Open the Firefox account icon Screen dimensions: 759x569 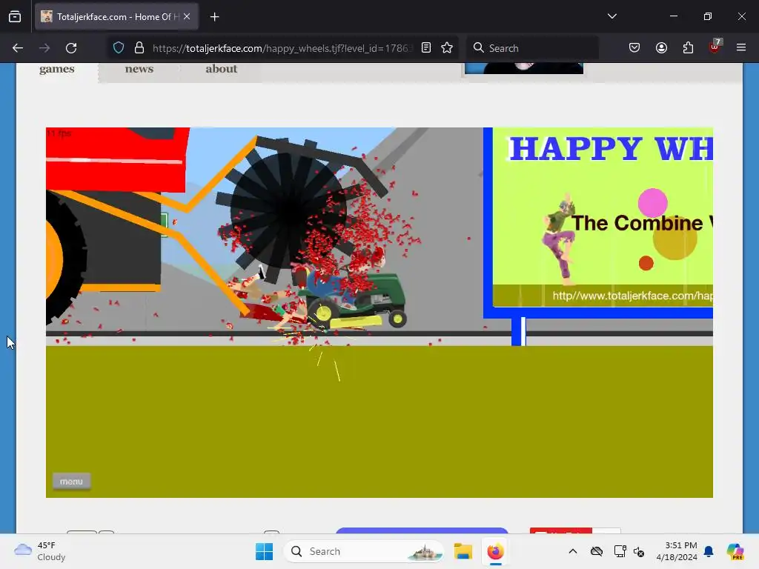click(x=661, y=48)
